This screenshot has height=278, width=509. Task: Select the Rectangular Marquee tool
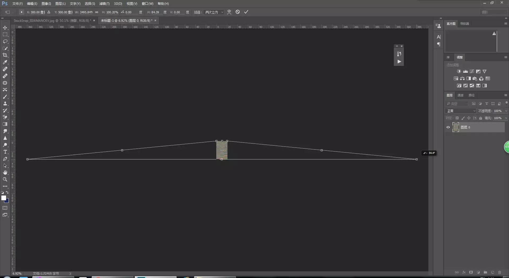(x=5, y=34)
